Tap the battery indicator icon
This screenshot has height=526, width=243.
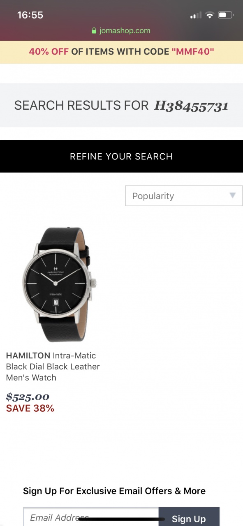click(x=226, y=15)
